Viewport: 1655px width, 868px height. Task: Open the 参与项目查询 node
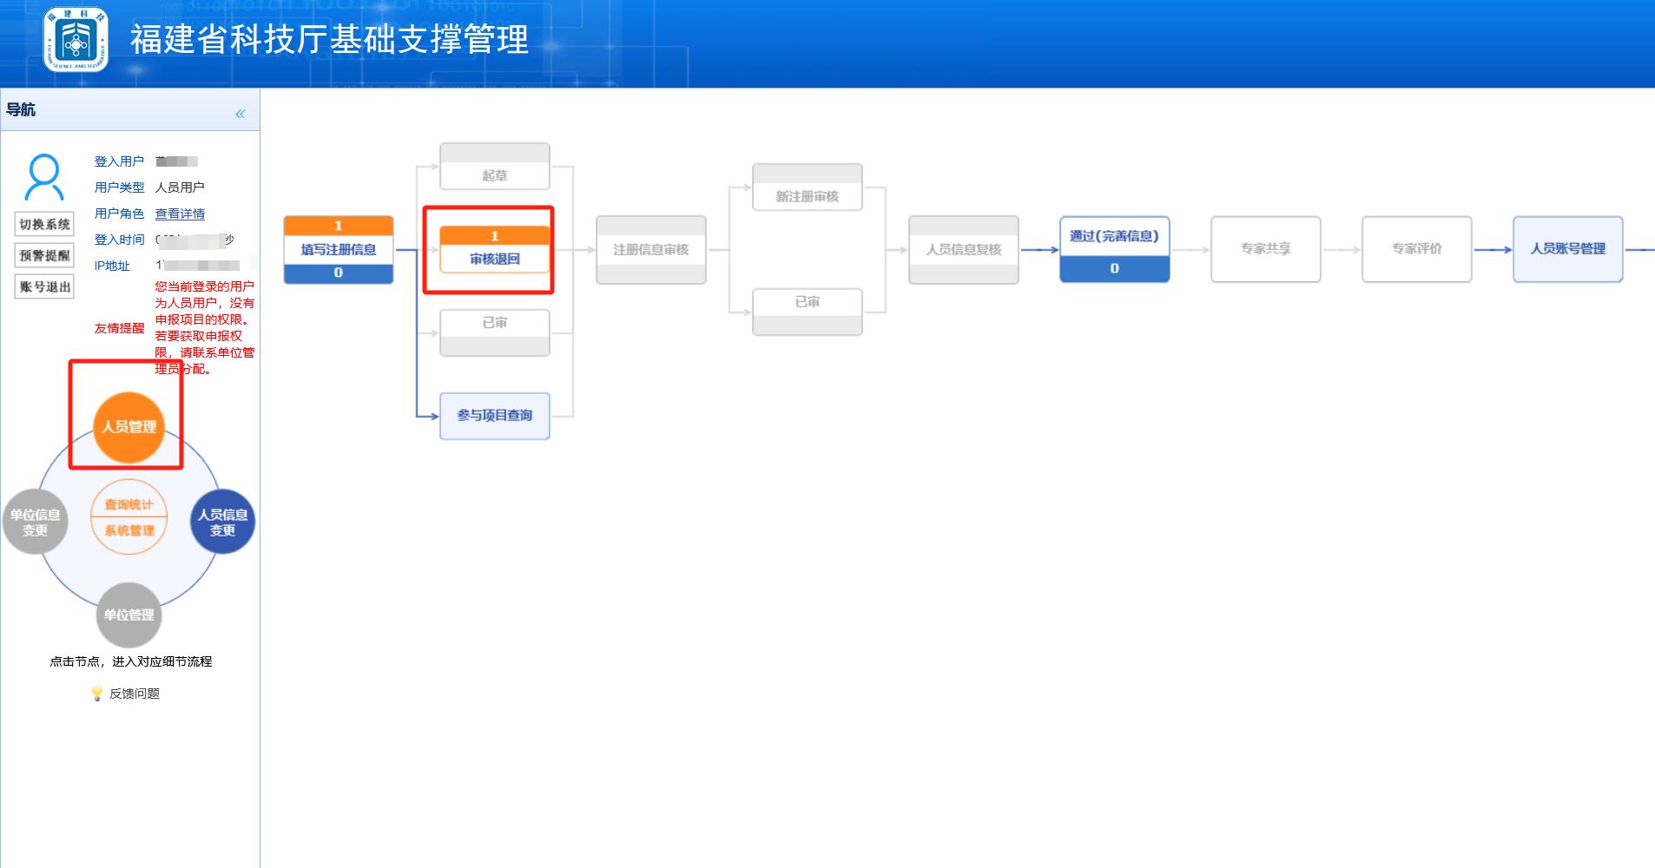[495, 416]
